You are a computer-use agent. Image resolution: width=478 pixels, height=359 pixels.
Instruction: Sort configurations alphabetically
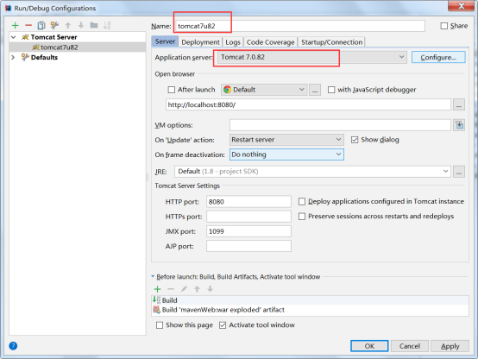107,25
